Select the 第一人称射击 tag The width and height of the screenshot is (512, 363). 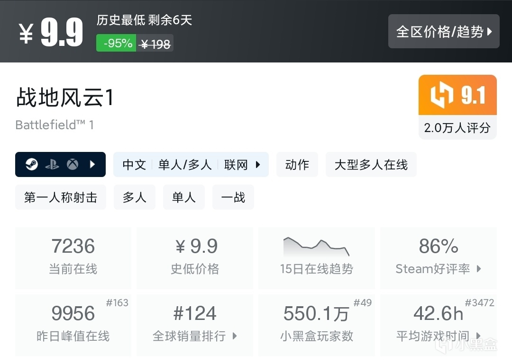point(61,197)
